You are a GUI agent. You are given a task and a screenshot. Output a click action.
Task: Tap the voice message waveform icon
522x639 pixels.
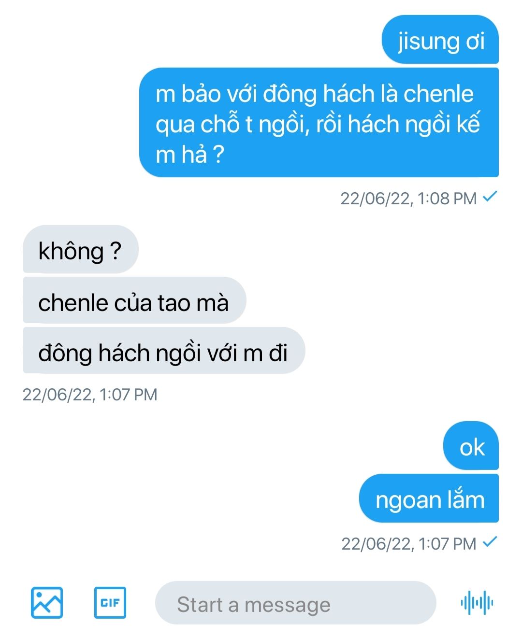tap(477, 603)
